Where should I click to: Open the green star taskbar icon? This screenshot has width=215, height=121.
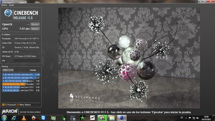click(83, 118)
